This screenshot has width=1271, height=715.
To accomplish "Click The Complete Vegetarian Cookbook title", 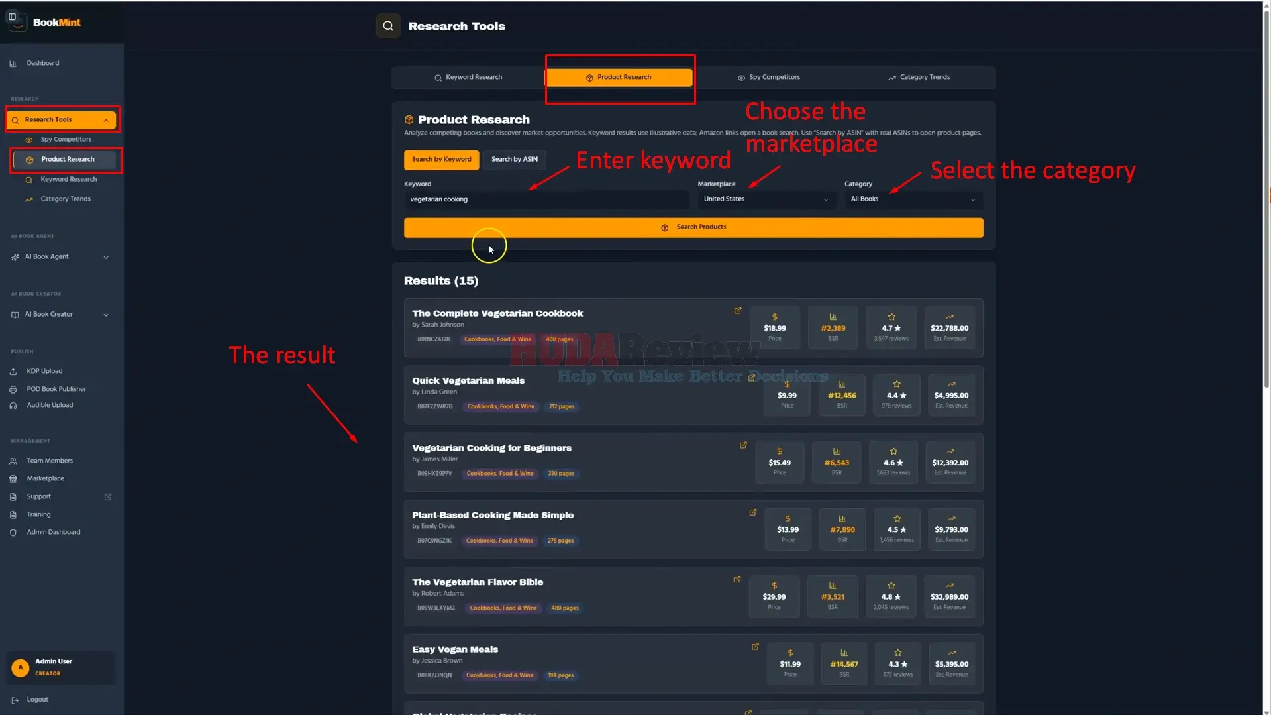I will [497, 313].
